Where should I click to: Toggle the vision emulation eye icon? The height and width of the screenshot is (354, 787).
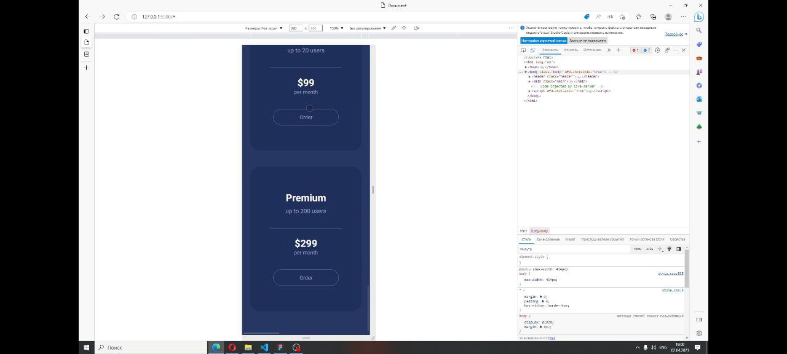coord(404,28)
